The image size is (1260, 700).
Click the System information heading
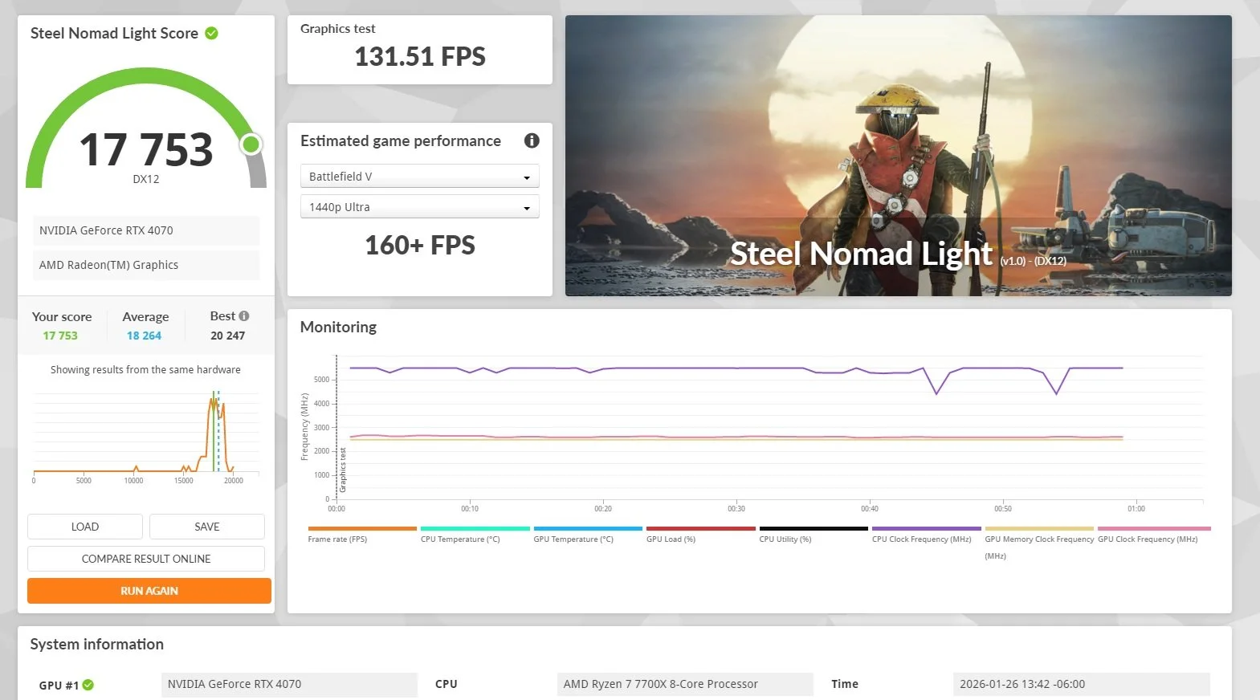coord(97,644)
